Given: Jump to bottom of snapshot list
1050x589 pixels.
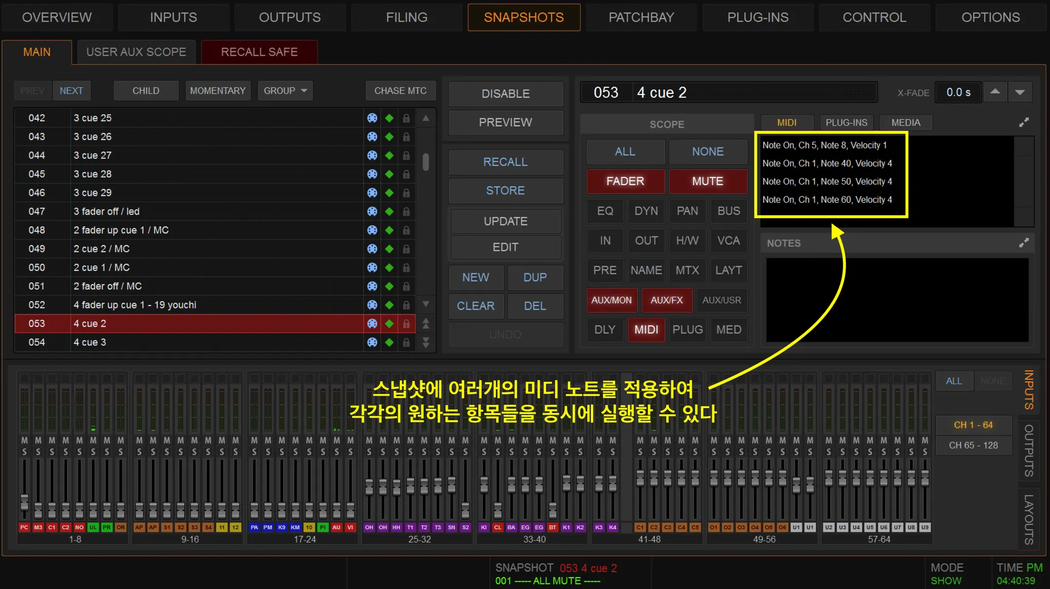Looking at the screenshot, I should (426, 342).
